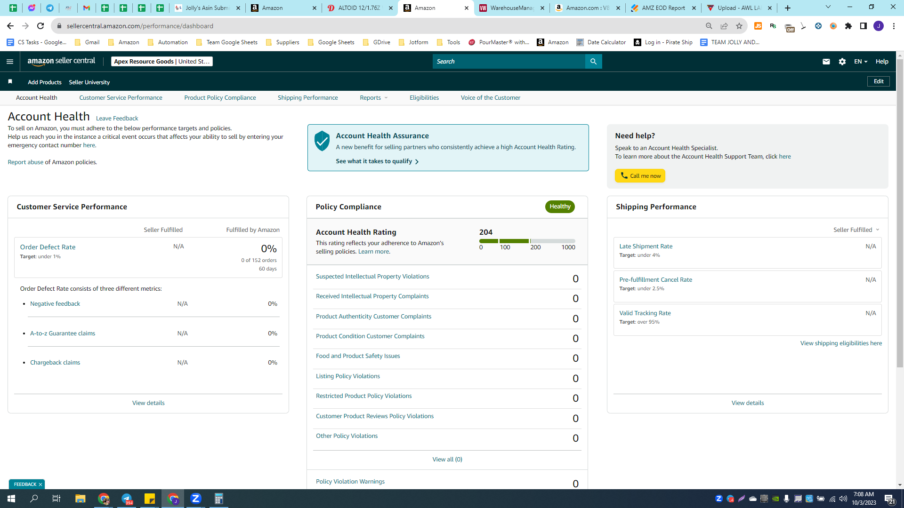
Task: Open the Eligibilities tab
Action: tap(424, 98)
